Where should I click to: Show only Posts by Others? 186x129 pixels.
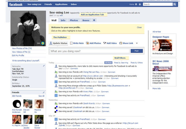click(136, 63)
